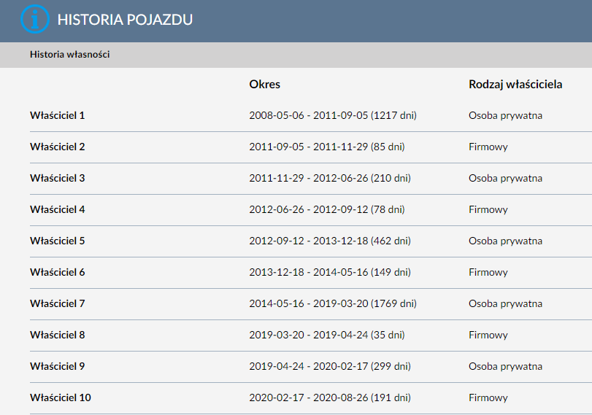Click the HISTORIA POJAZDU title
Screen dimensions: 592x415
125,20
